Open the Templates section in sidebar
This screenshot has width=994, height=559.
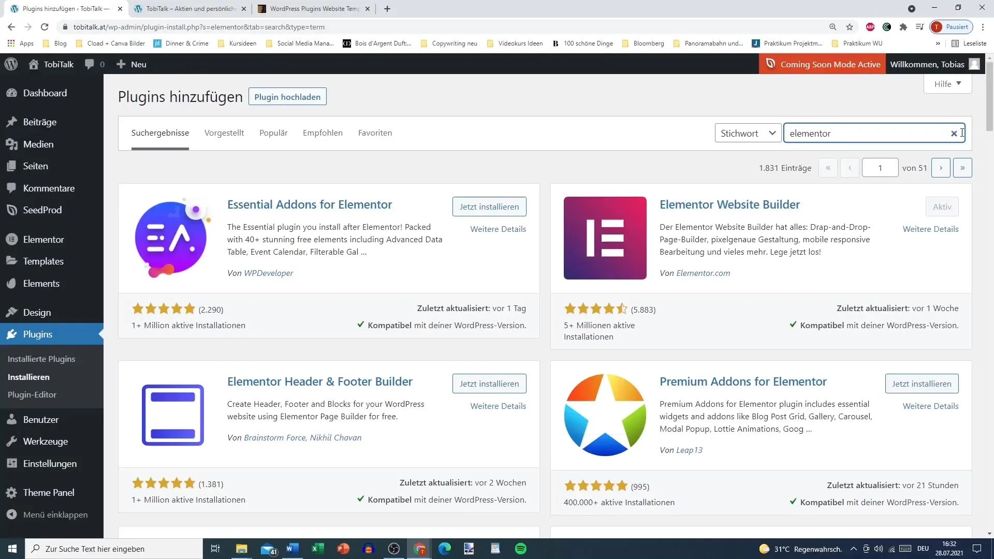(43, 261)
